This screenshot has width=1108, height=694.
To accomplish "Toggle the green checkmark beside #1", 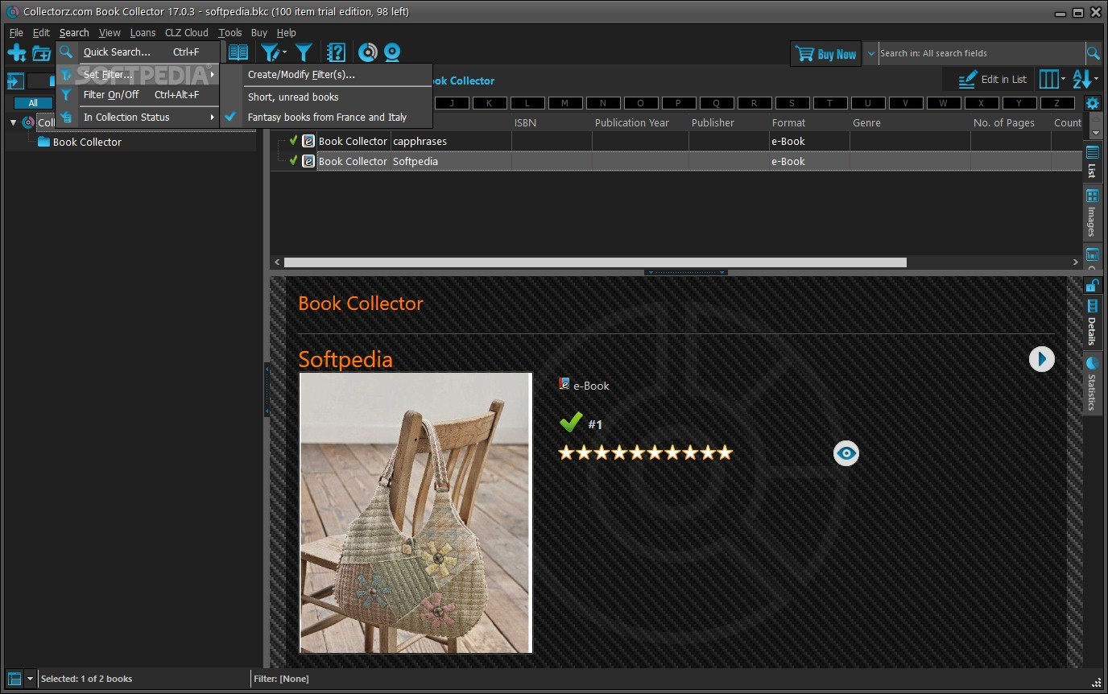I will tap(571, 422).
